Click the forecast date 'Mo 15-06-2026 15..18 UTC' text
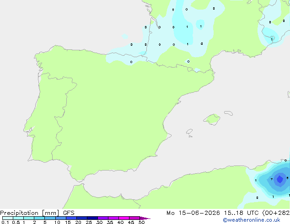The image size is (290, 224). point(213,213)
